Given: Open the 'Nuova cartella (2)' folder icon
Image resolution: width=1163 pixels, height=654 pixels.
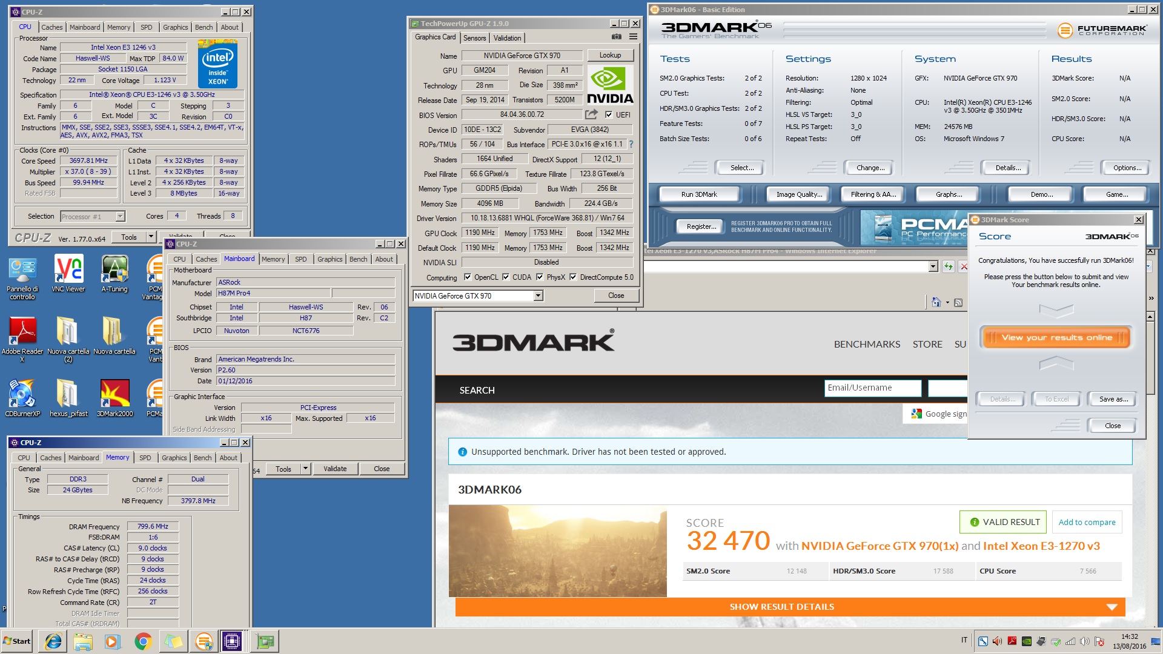Looking at the screenshot, I should point(68,339).
